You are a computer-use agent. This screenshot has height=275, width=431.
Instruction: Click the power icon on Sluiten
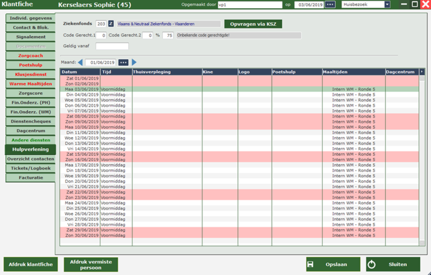click(371, 264)
